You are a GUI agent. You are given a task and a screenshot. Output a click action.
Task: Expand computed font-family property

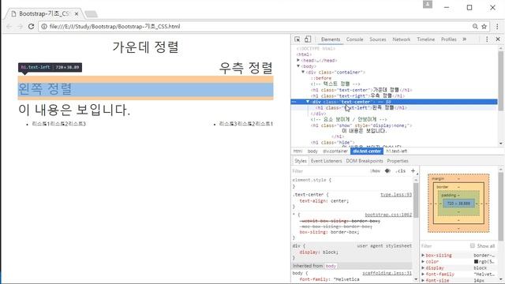423,274
